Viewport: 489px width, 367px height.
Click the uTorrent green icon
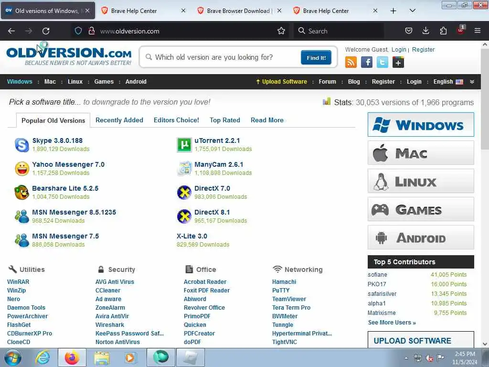(184, 145)
